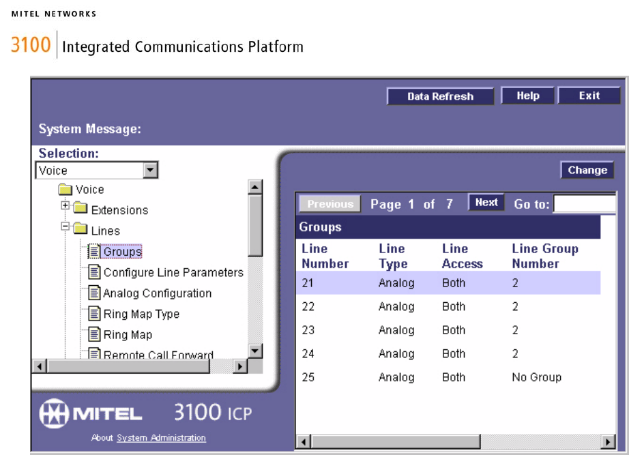The width and height of the screenshot is (629, 455).
Task: Open Remote Call Forward entry
Action: tap(158, 354)
